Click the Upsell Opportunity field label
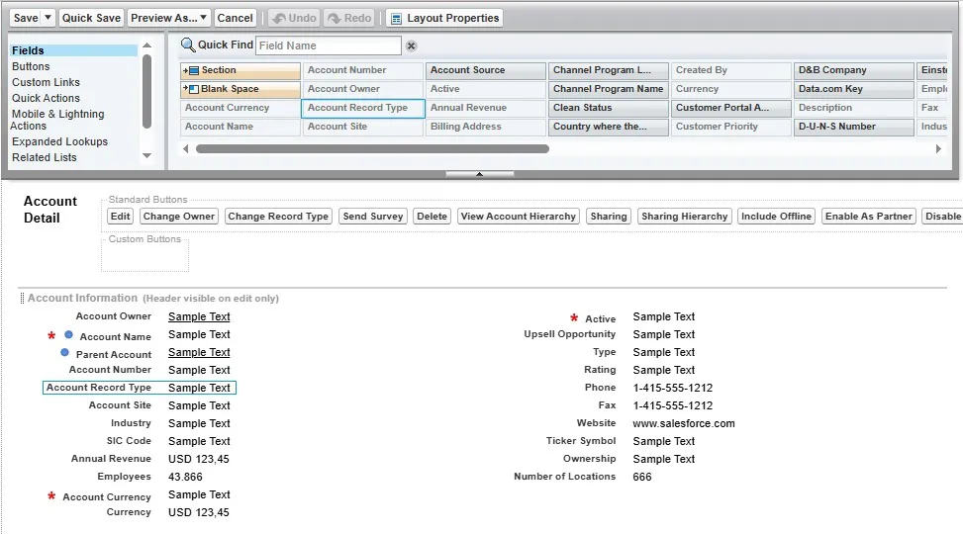Screen dimensions: 963x534 tap(569, 334)
